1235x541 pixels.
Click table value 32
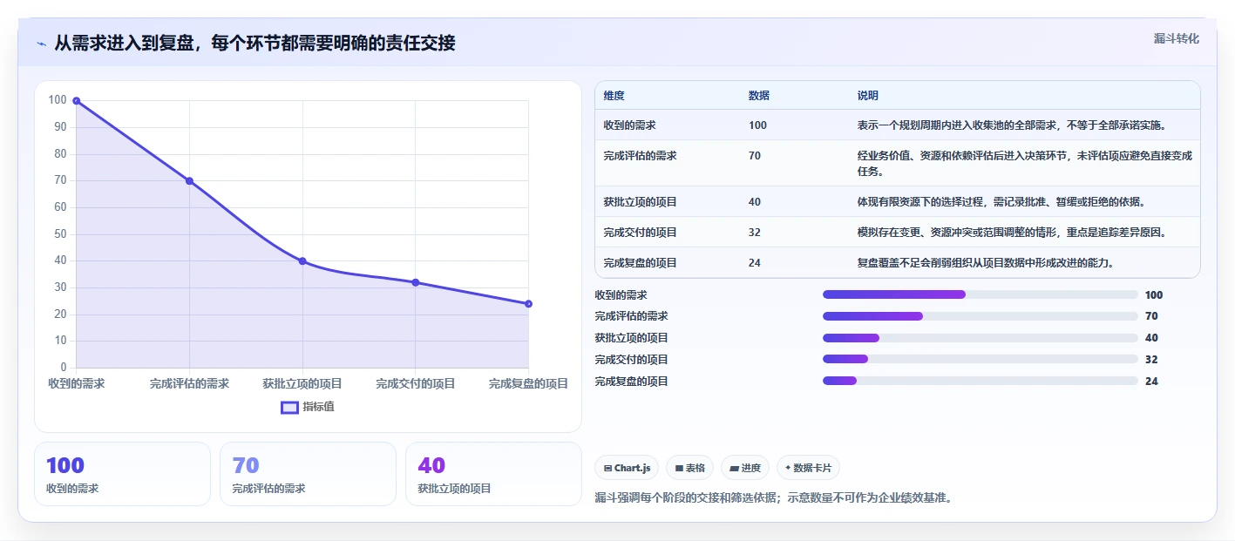point(754,233)
